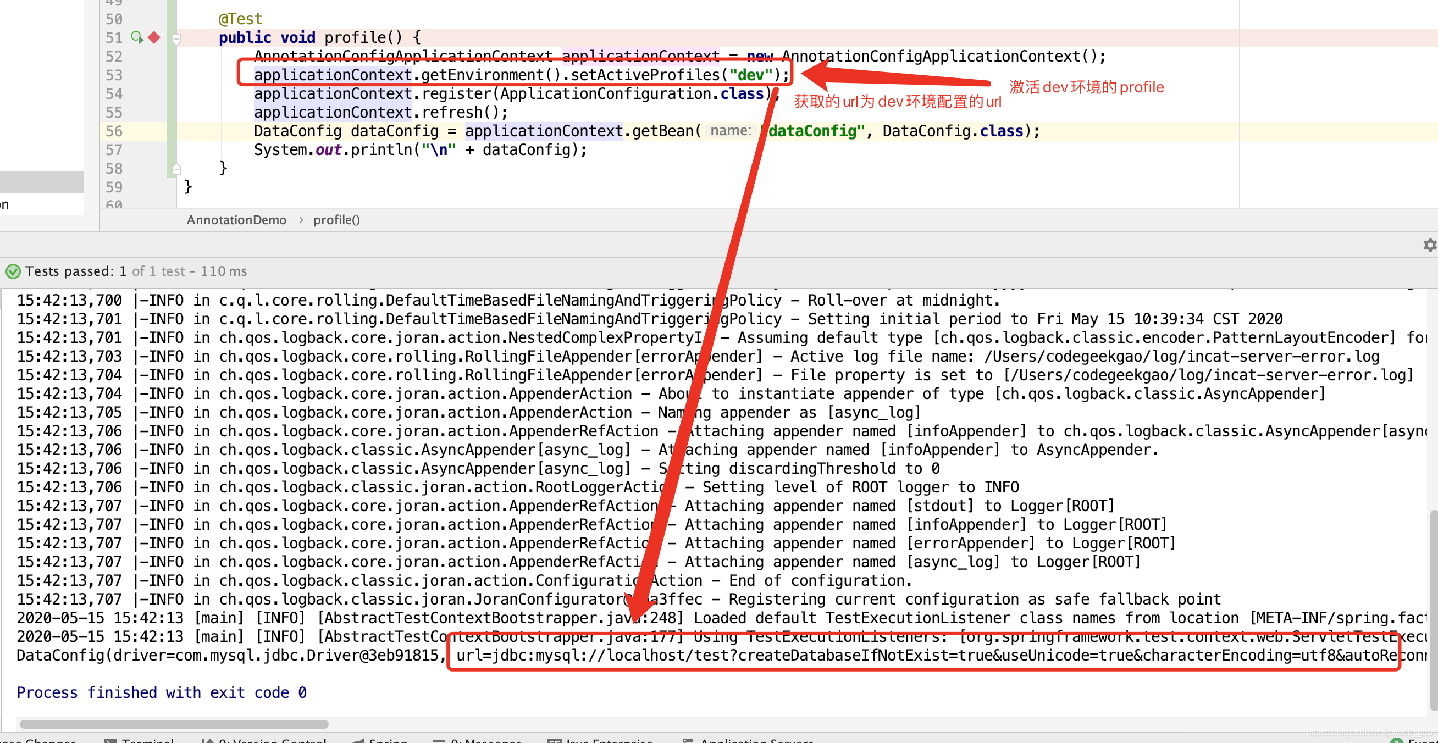Screen dimensions: 1438x743
Task: Click the fold end marker at line 58
Action: pyautogui.click(x=176, y=169)
